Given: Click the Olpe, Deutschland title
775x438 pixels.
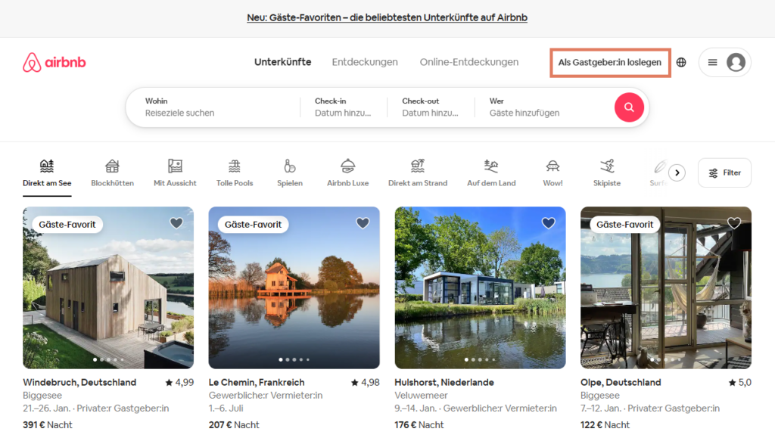Looking at the screenshot, I should 621,382.
